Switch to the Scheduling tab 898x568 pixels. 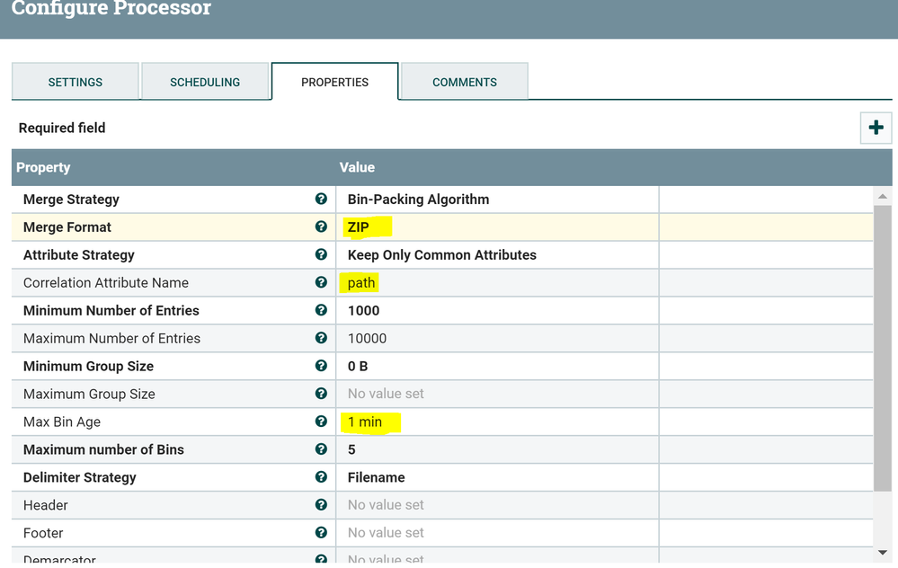205,82
